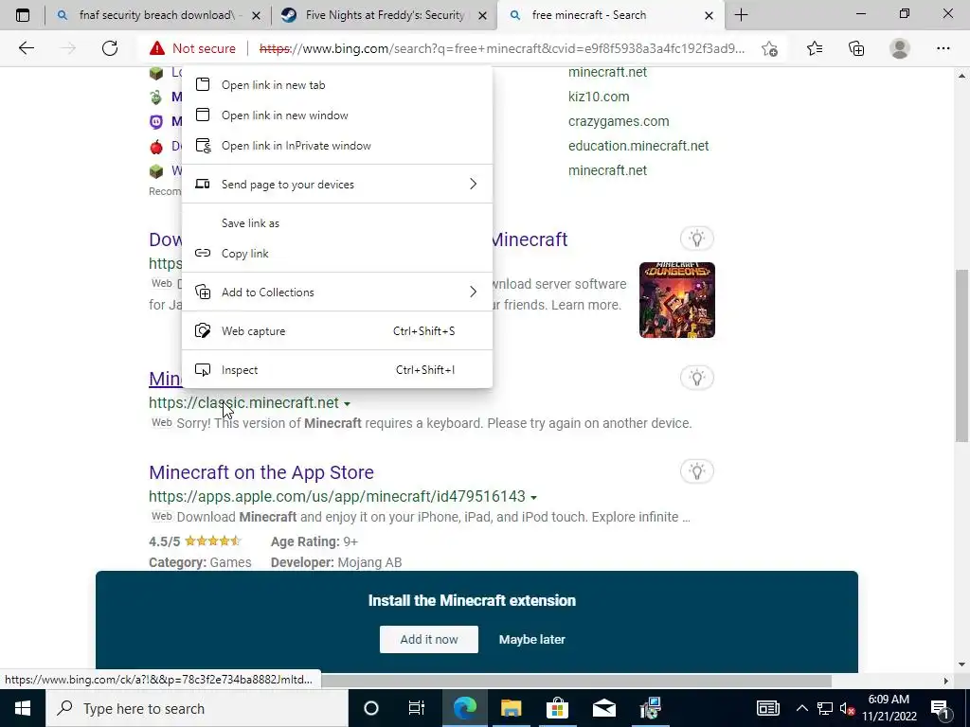Click the vertical scrollbar thumb
970x727 pixels.
click(961, 356)
